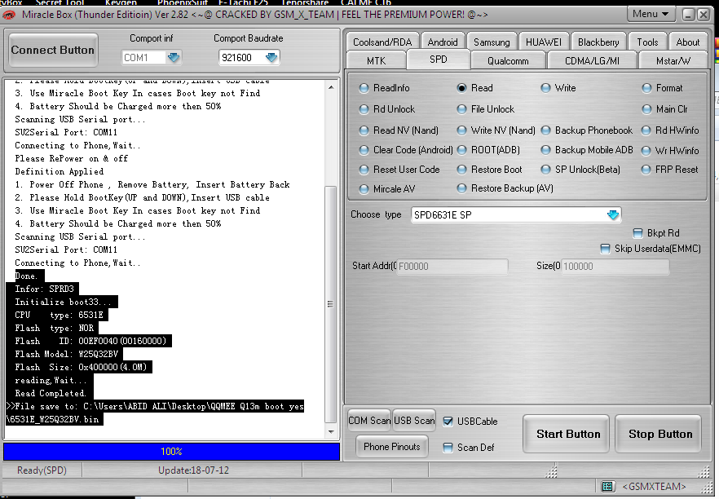This screenshot has width=719, height=499.
Task: Click the COM1 port field
Action: pyautogui.click(x=143, y=58)
